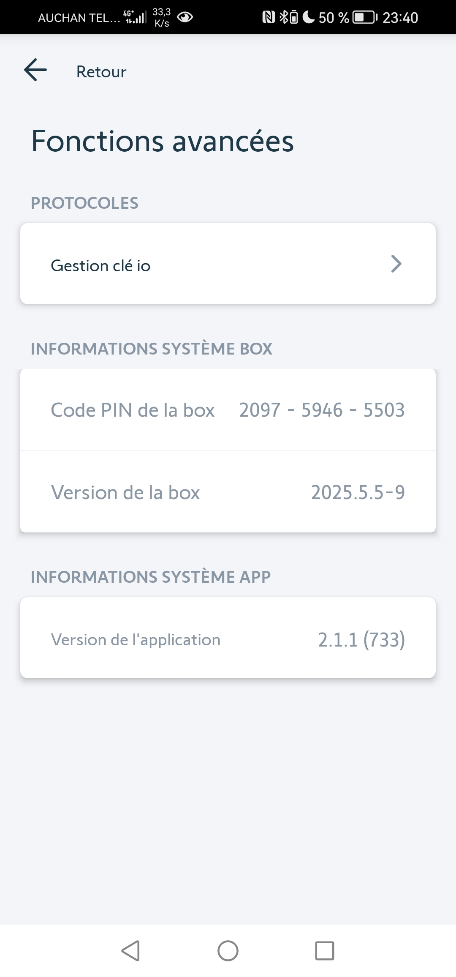This screenshot has height=977, width=456.
Task: Tap the Version de l'application label
Action: pyautogui.click(x=136, y=640)
